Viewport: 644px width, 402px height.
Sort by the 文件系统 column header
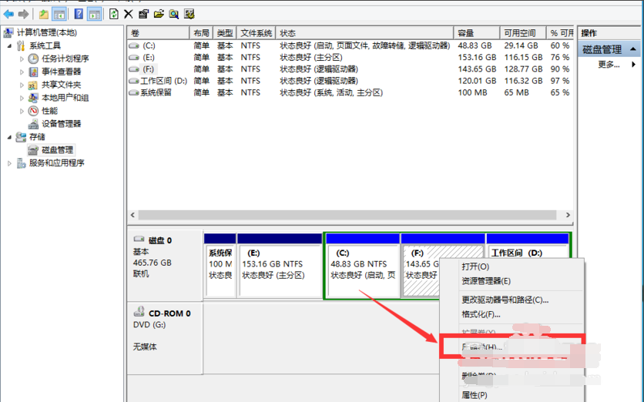257,33
